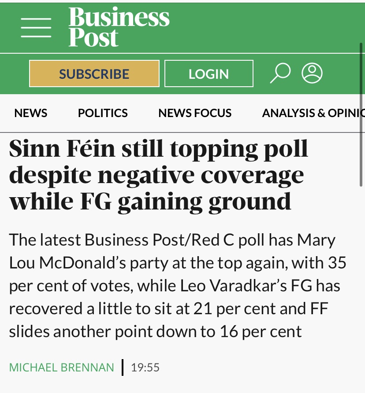Click the Login button

tap(209, 73)
